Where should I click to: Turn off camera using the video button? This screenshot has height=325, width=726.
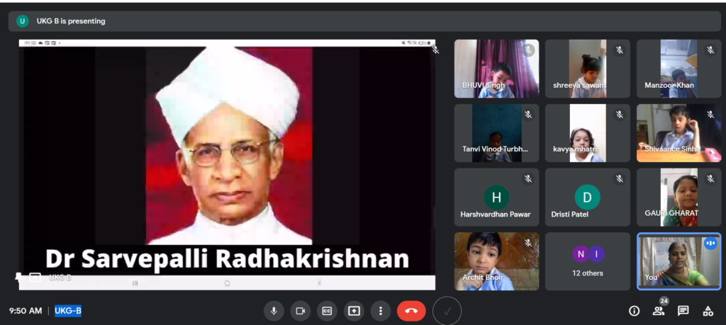(301, 311)
